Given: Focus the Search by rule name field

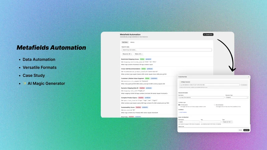Looking at the screenshot, I should [x=167, y=50].
